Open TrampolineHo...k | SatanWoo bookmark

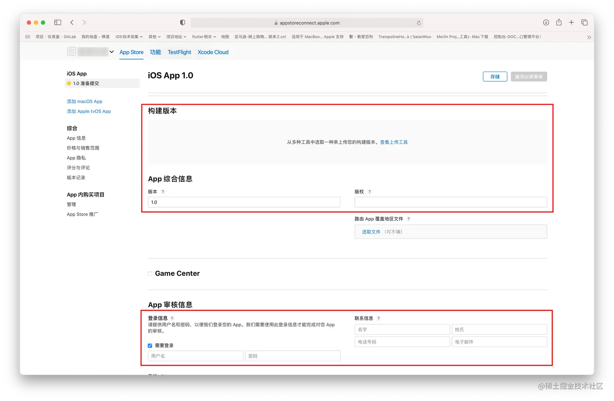point(405,37)
